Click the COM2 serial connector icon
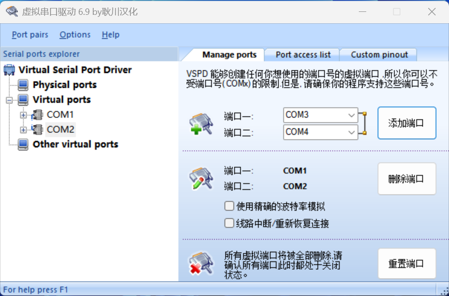The width and height of the screenshot is (449, 296). tap(37, 129)
